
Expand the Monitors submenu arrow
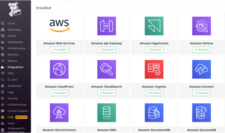29,55
